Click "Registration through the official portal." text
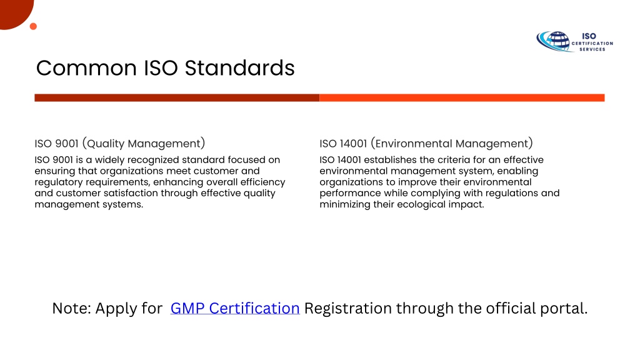The height and width of the screenshot is (360, 640). click(x=446, y=309)
